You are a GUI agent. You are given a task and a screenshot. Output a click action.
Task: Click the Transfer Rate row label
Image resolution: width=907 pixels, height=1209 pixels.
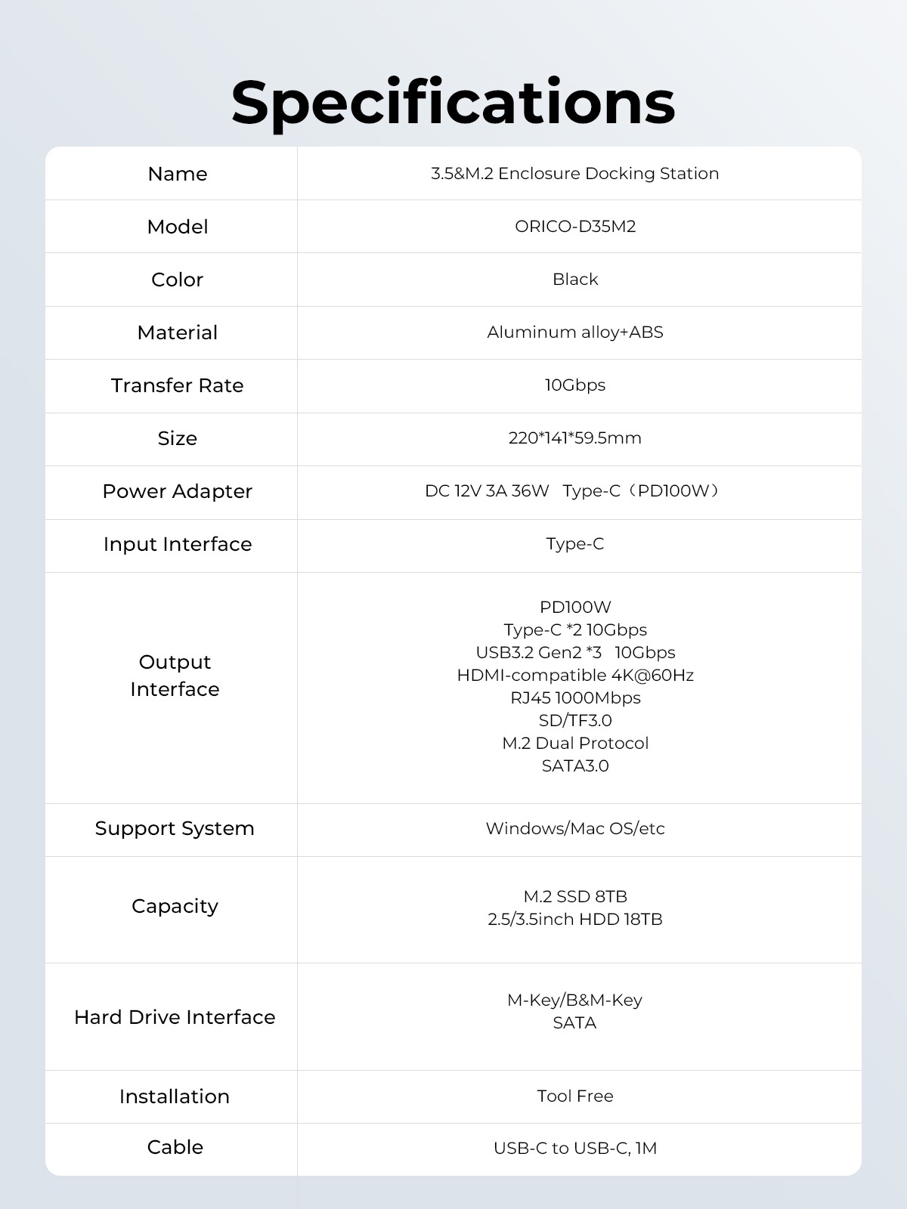(x=178, y=385)
